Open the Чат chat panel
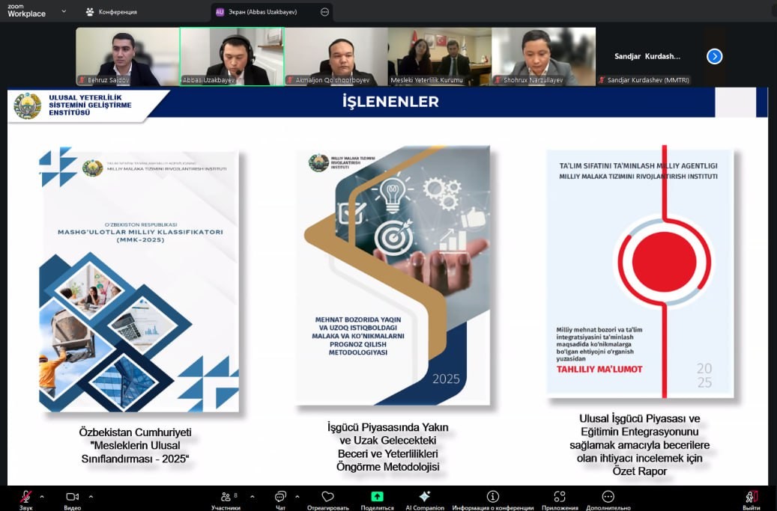This screenshot has width=777, height=511. 280,498
